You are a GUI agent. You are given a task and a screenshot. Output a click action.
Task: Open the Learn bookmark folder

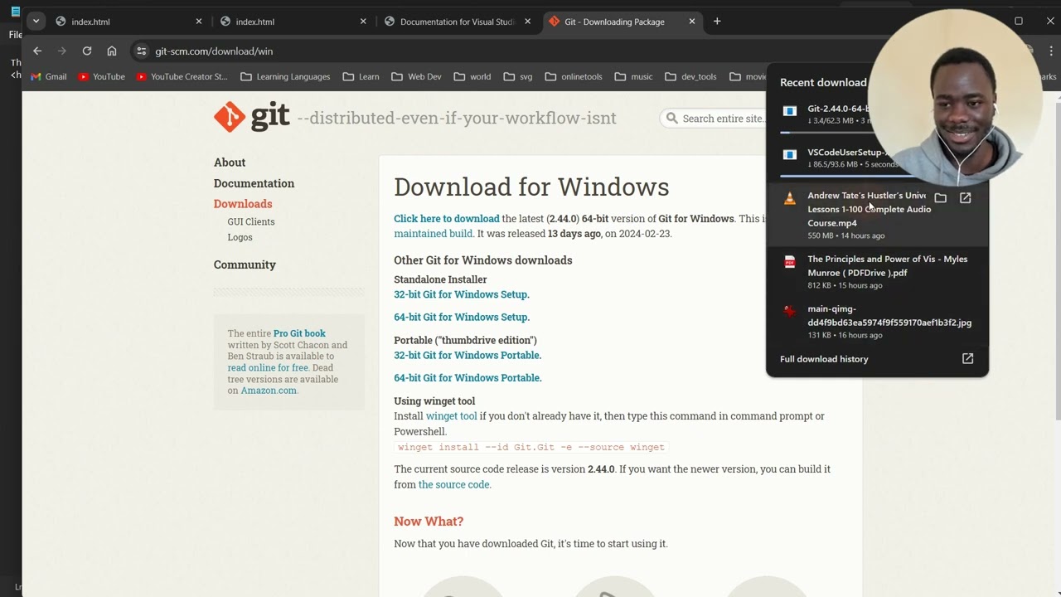pos(361,76)
